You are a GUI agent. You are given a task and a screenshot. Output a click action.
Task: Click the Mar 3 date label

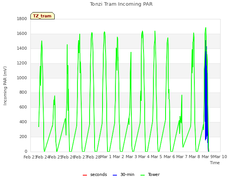click(131, 157)
